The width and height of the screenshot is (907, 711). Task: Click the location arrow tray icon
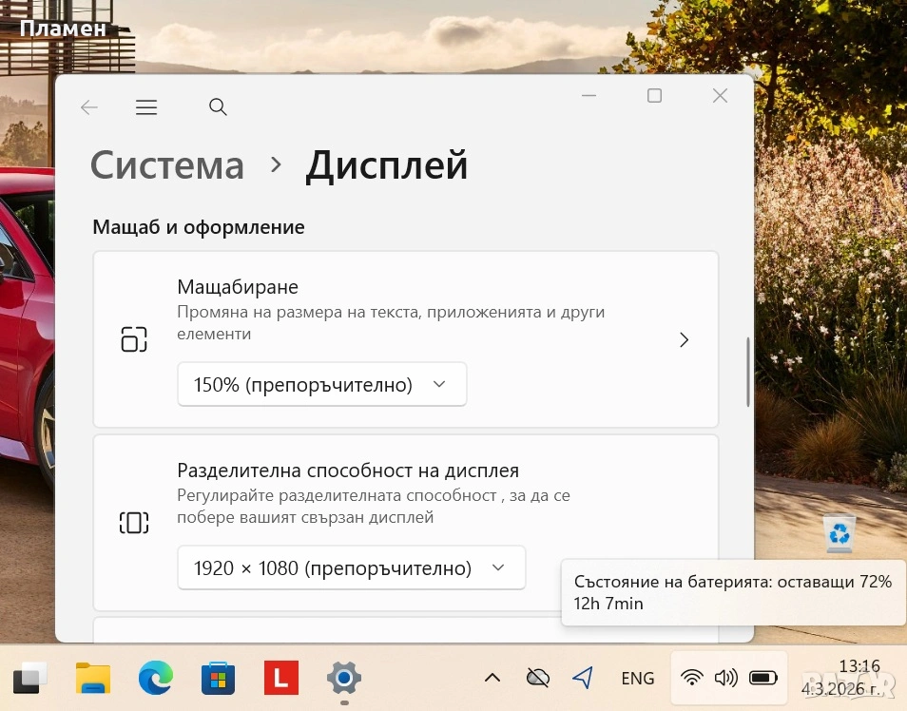click(x=583, y=678)
